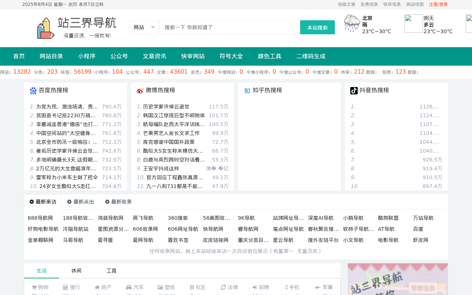Click the fighter jet icon for 军事

pos(318,287)
